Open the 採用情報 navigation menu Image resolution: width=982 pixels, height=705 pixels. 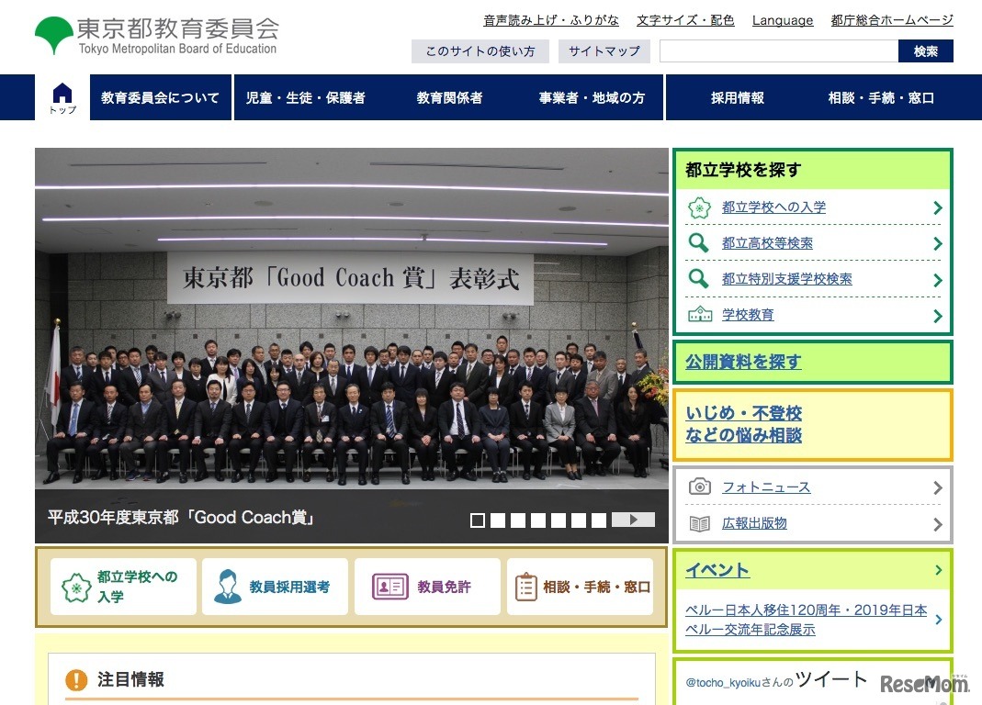(x=737, y=97)
